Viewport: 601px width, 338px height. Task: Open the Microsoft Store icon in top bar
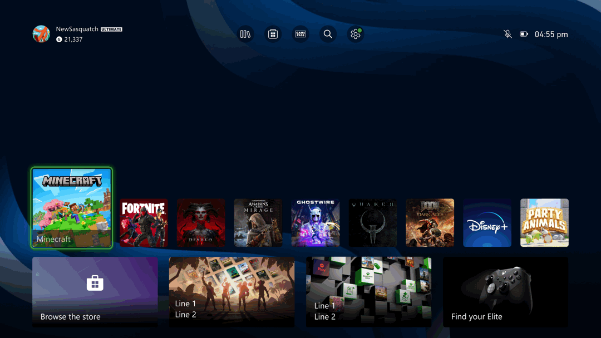pos(273,34)
